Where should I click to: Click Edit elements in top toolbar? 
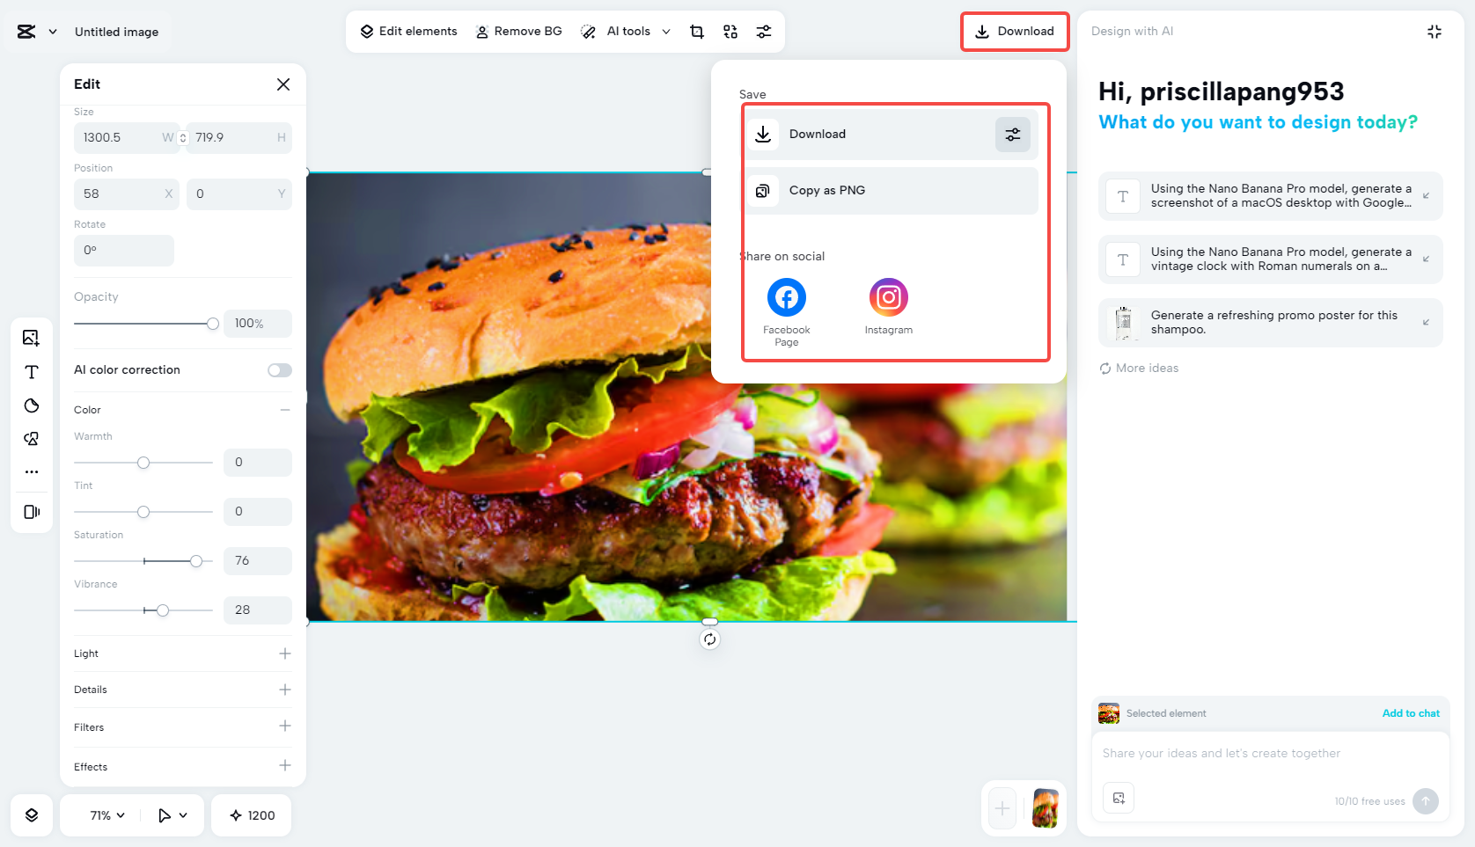408,32
